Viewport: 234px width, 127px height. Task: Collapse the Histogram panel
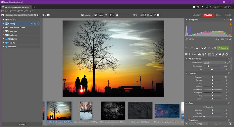186,20
